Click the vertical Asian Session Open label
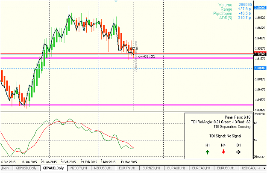Viewport: 267px width, 173px height. point(136,56)
